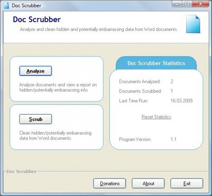Click the blue document logo in header
The width and height of the screenshot is (212, 196).
pyautogui.click(x=193, y=24)
